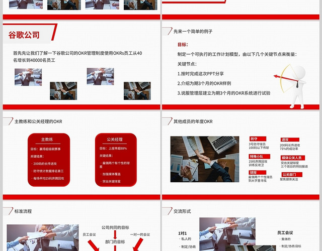Click the 部门的目标 text

tap(115, 242)
